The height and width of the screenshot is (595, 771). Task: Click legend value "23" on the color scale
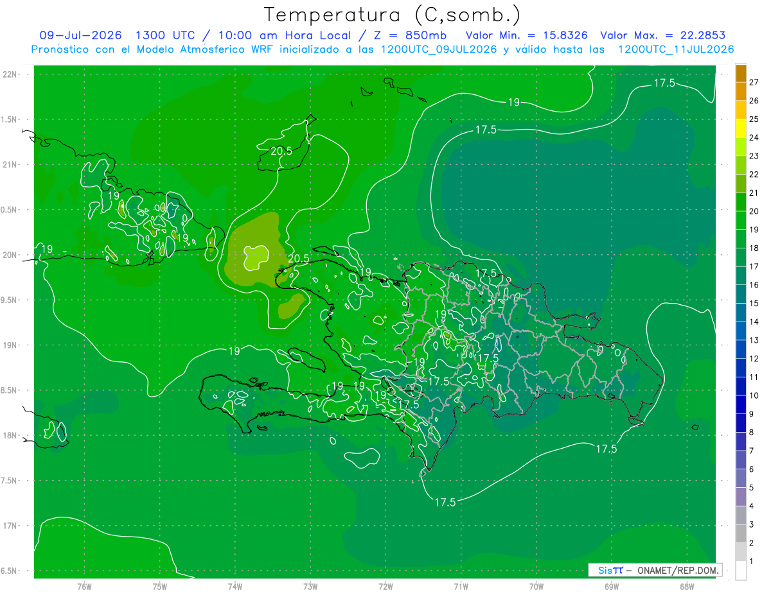(x=754, y=156)
